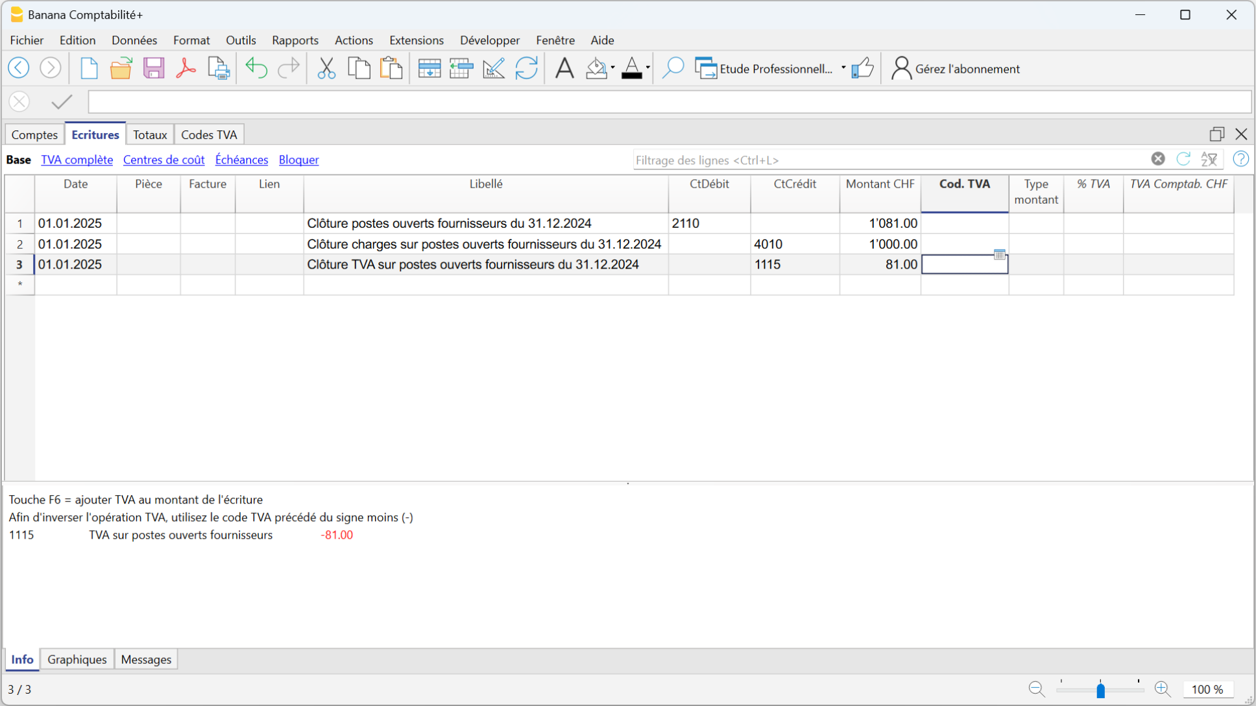Switch to Codes TVA tab
The width and height of the screenshot is (1256, 706).
coord(209,135)
